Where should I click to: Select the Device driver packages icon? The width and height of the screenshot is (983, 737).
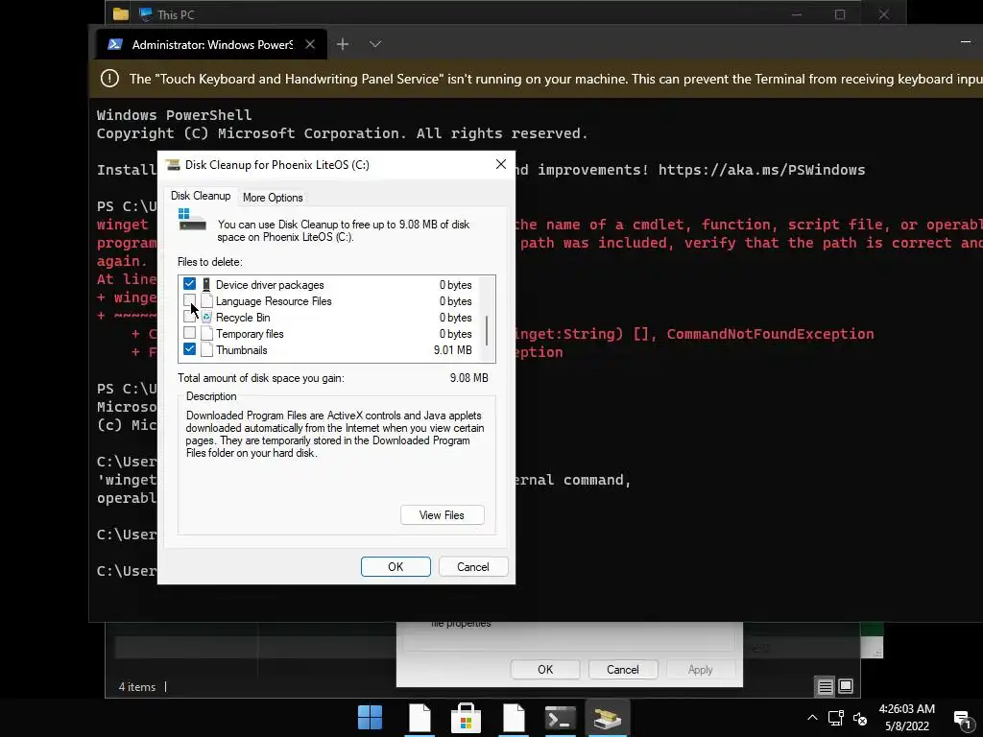tap(206, 284)
